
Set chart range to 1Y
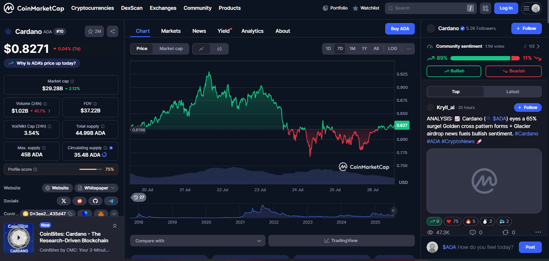pos(364,49)
